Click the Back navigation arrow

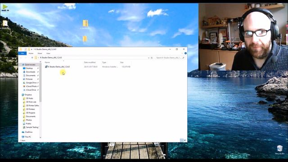pos(21,58)
